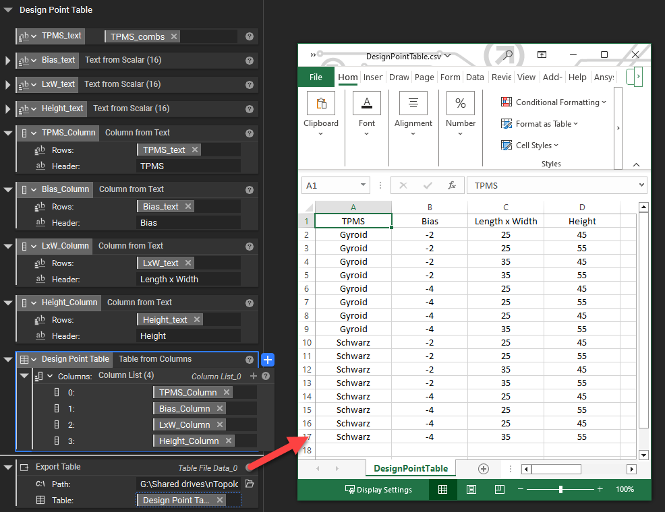This screenshot has height=512, width=665.
Task: Open Alignment group dropdown in Excel
Action: 413,113
